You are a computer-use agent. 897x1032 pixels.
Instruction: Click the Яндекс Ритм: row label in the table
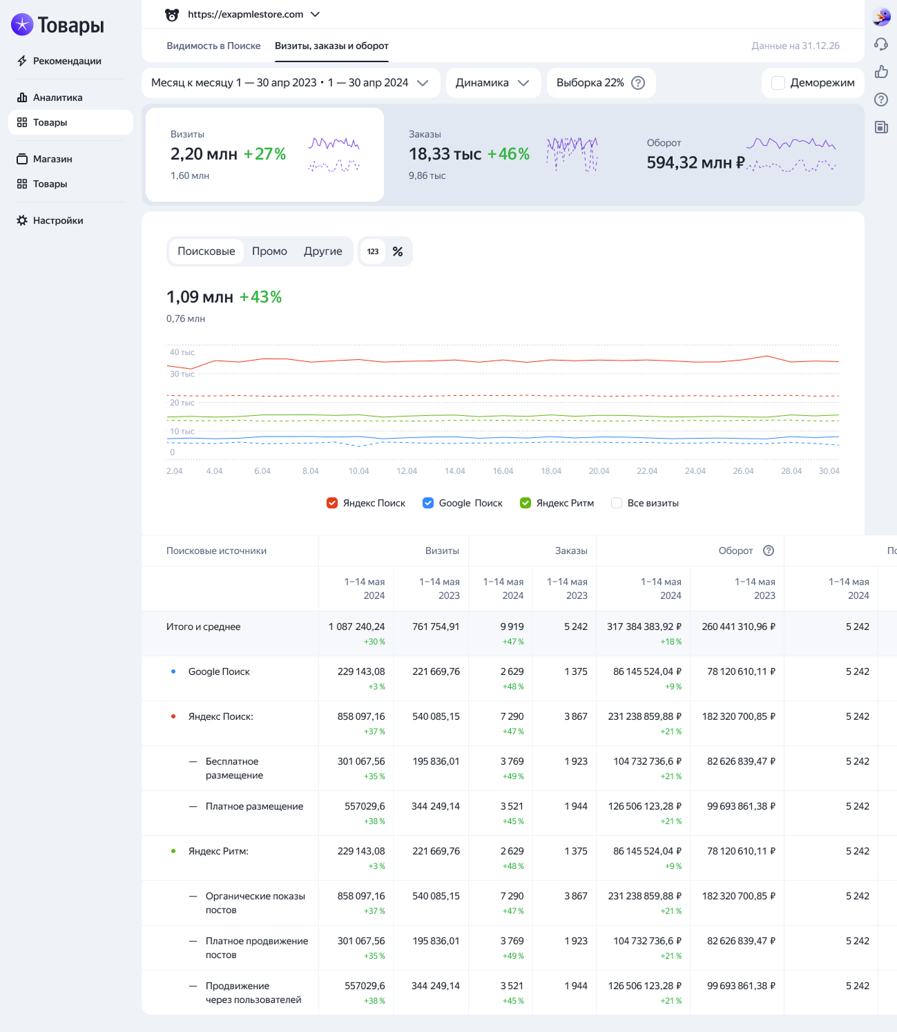pyautogui.click(x=218, y=851)
